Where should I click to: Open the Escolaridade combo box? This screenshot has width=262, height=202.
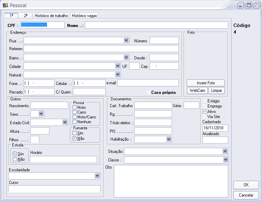click(x=97, y=176)
